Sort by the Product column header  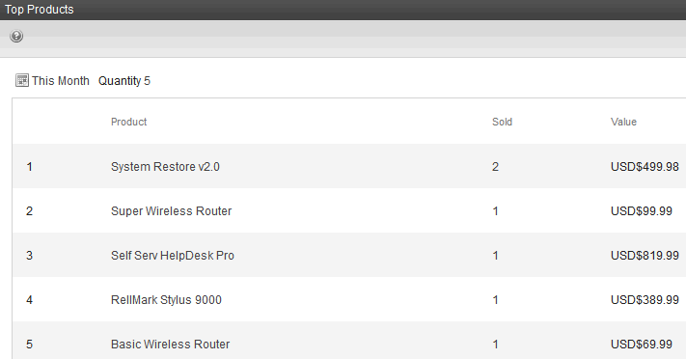[128, 122]
